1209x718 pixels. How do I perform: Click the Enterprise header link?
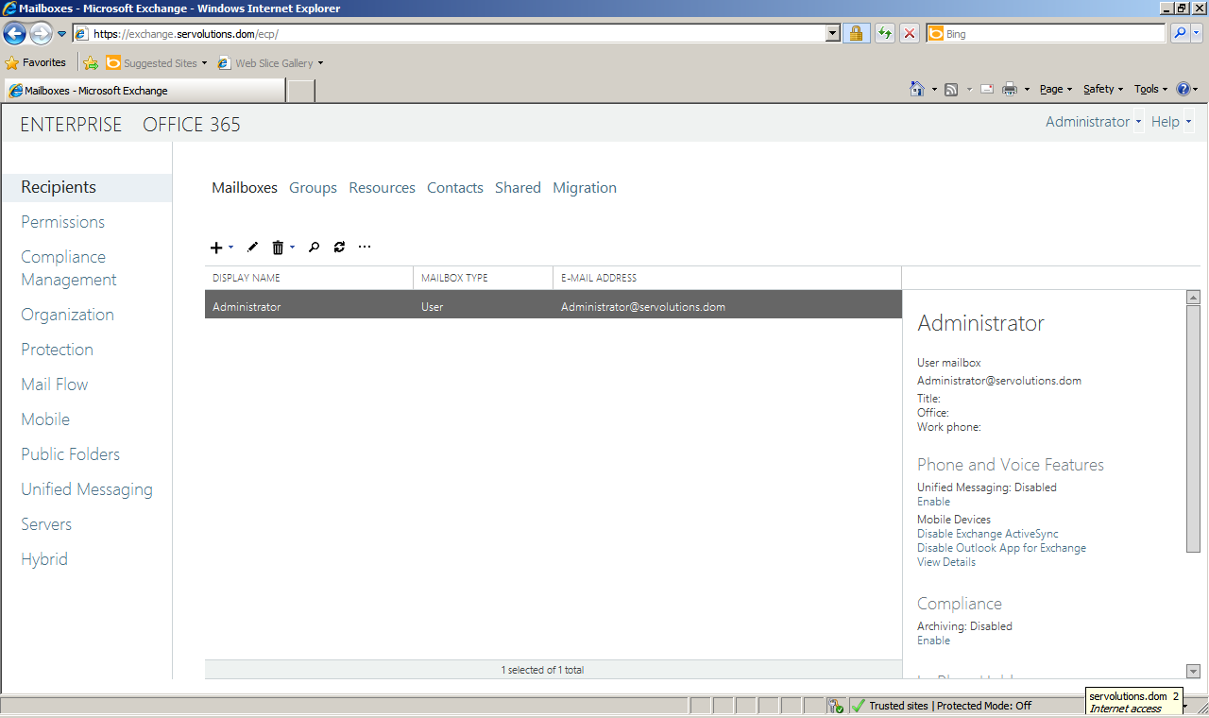(71, 125)
